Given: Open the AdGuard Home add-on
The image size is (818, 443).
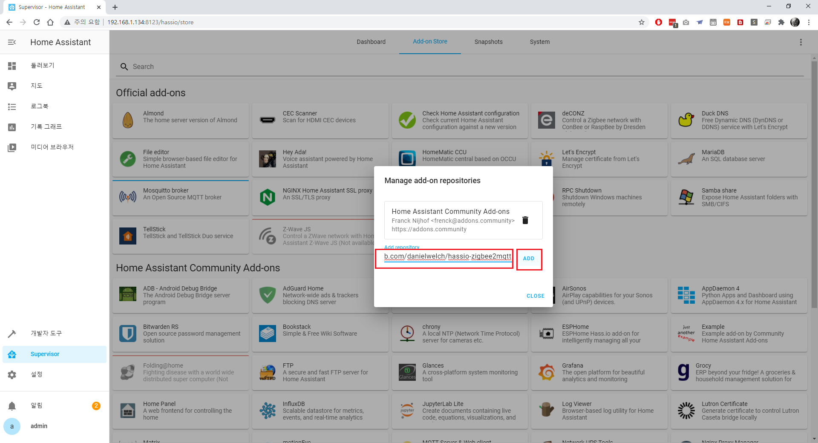Looking at the screenshot, I should [313, 296].
